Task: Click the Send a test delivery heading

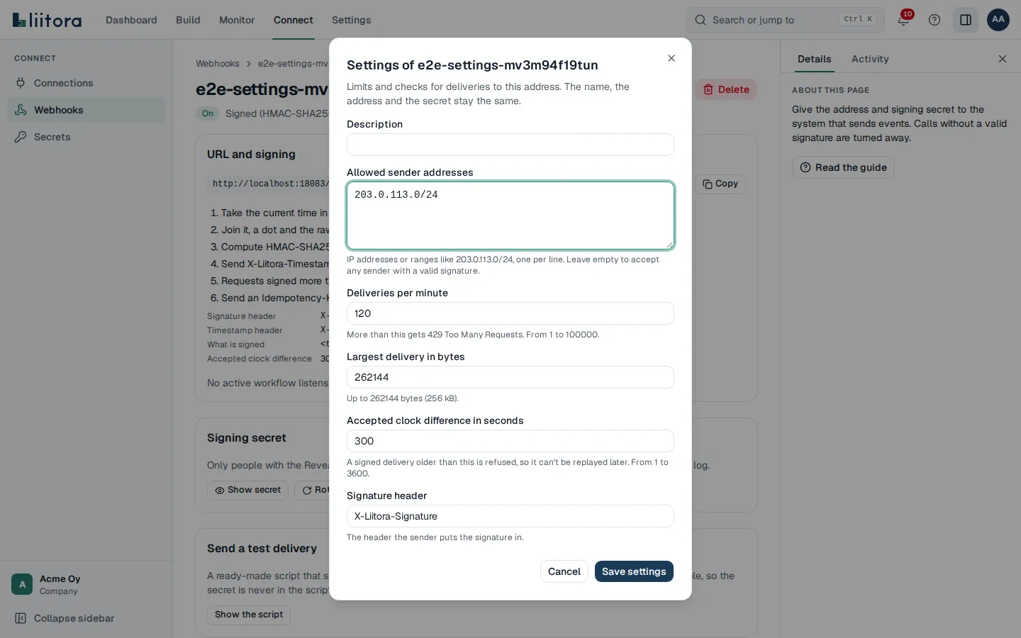Action: coord(262,549)
